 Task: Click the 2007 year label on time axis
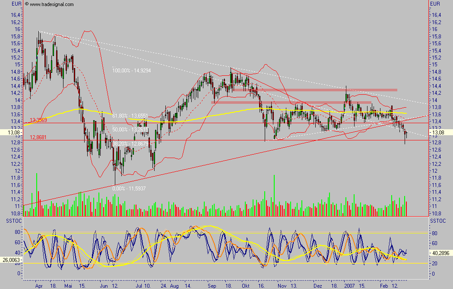tap(349, 286)
